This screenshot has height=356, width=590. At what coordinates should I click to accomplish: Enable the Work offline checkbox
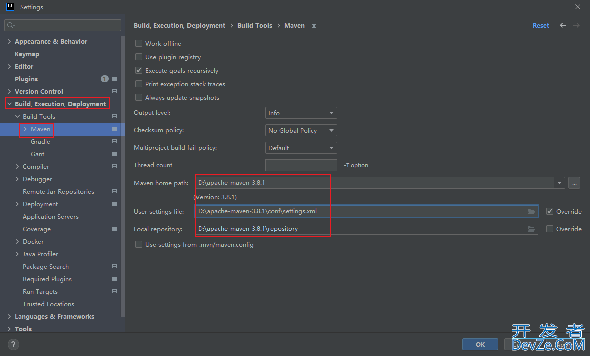(139, 43)
